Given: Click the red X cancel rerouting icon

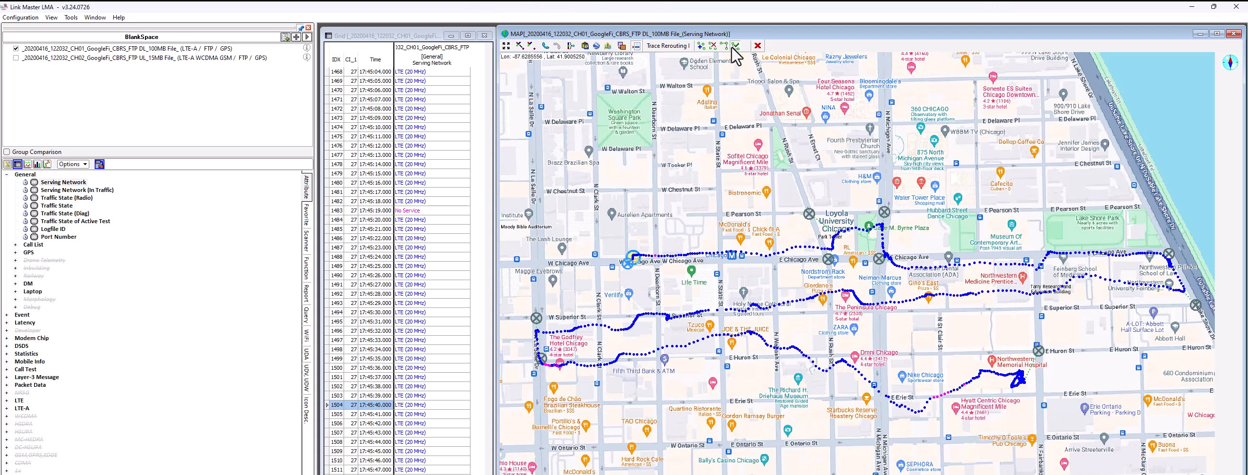Looking at the screenshot, I should 757,46.
